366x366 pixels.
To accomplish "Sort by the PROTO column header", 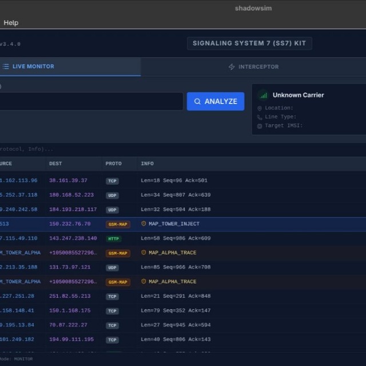I will click(113, 164).
